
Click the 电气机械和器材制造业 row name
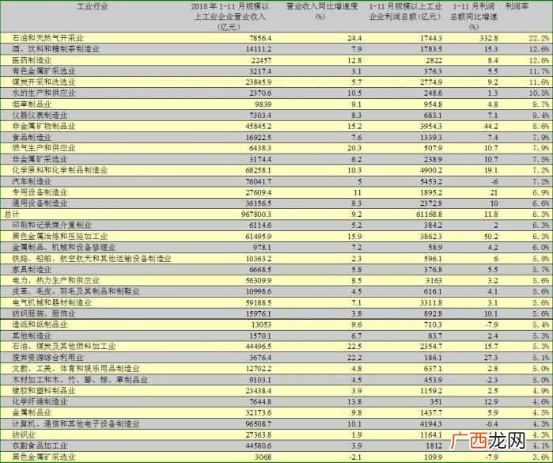pos(52,303)
